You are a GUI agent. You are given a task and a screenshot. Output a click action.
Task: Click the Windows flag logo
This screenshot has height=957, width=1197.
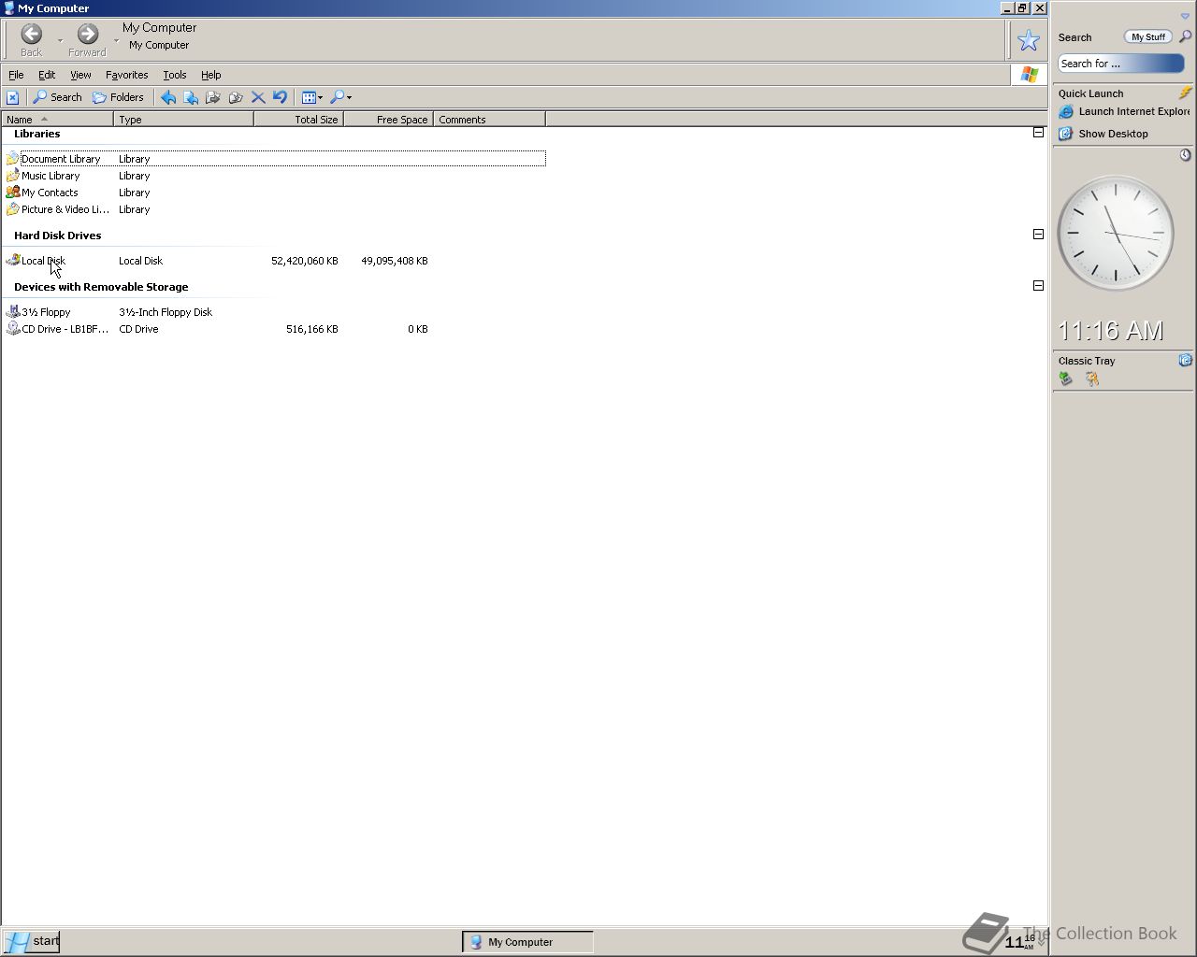(x=1030, y=75)
